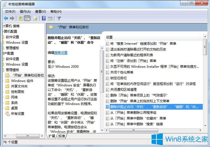Viewport: 210px width, 147px height.
Task: Select policy 锁定任务栏
Action: pyautogui.click(x=116, y=78)
